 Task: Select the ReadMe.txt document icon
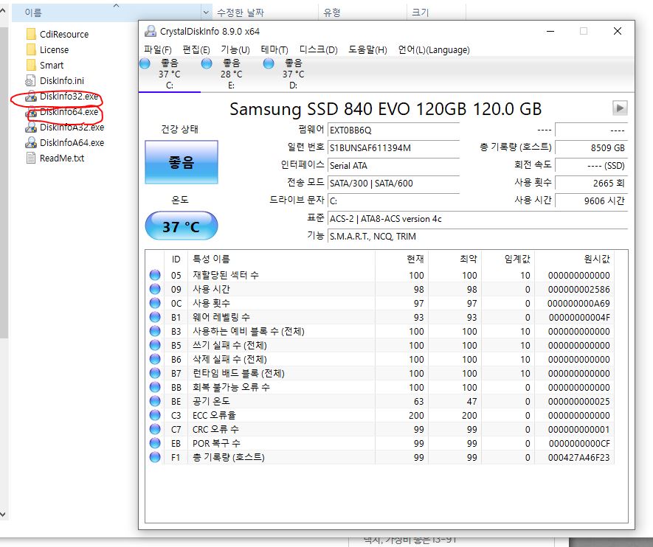tap(31, 158)
